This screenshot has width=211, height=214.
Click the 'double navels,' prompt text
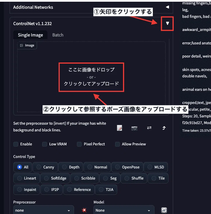coord(195,76)
